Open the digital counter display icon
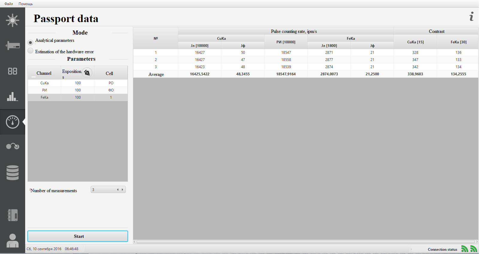The width and height of the screenshot is (481, 254). point(13,71)
